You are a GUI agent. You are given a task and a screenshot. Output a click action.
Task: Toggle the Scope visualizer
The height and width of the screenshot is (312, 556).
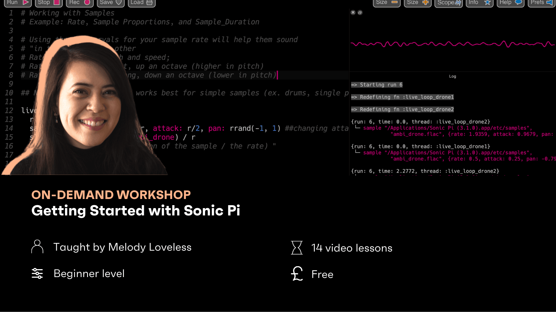pos(449,3)
